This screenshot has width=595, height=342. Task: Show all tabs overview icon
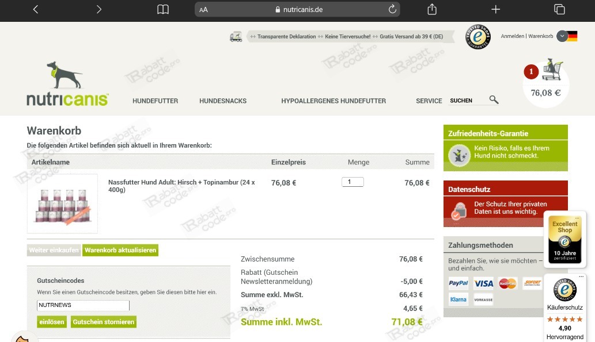[559, 9]
